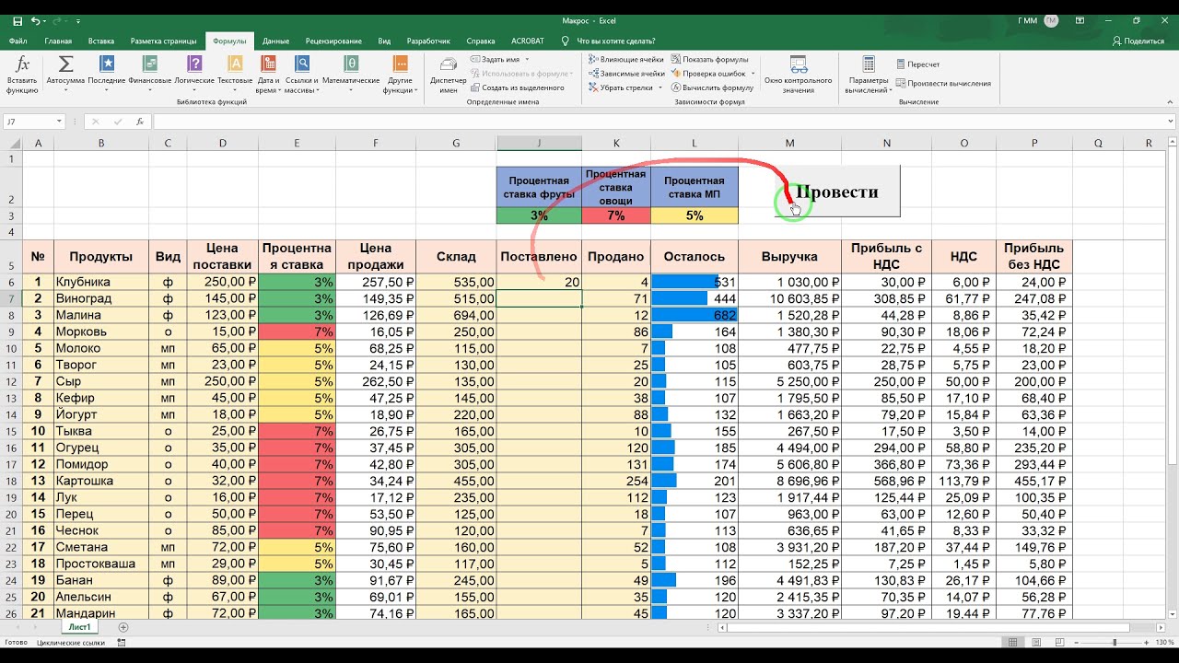Image resolution: width=1179 pixels, height=663 pixels.
Task: Click Убрать стрелки button
Action: (621, 87)
